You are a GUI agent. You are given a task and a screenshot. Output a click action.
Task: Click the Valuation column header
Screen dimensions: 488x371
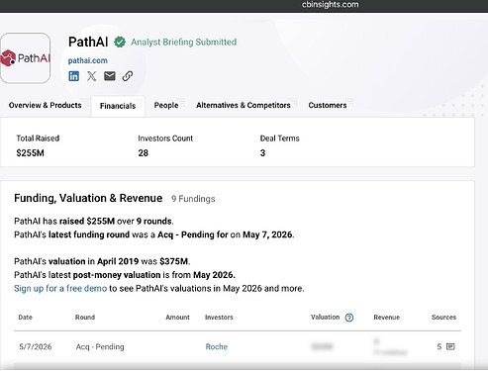pyautogui.click(x=325, y=318)
